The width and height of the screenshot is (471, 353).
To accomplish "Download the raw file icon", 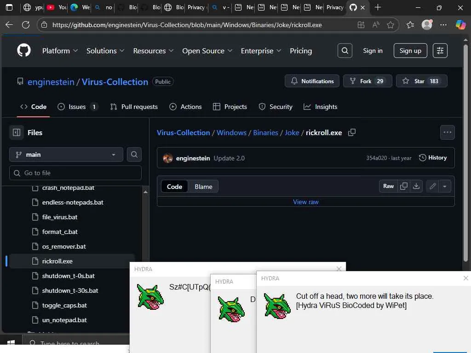I will tap(416, 187).
